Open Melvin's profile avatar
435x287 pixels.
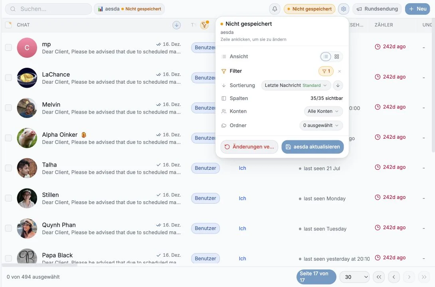[x=27, y=108]
